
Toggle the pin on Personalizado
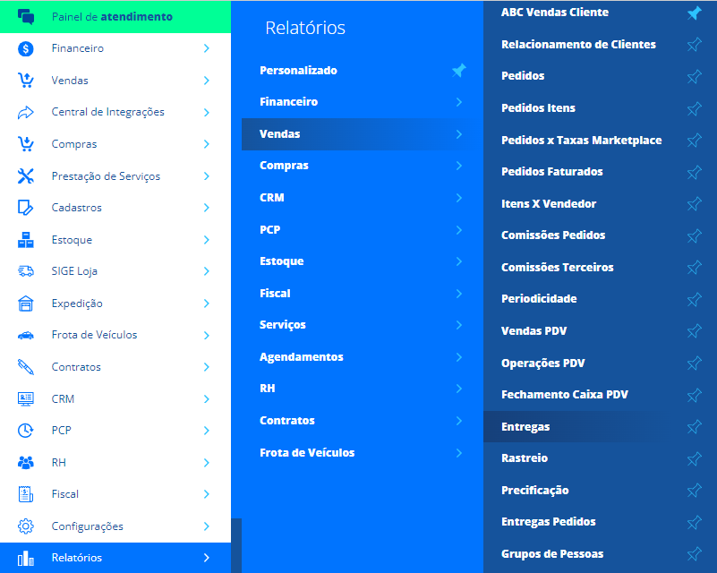[458, 71]
